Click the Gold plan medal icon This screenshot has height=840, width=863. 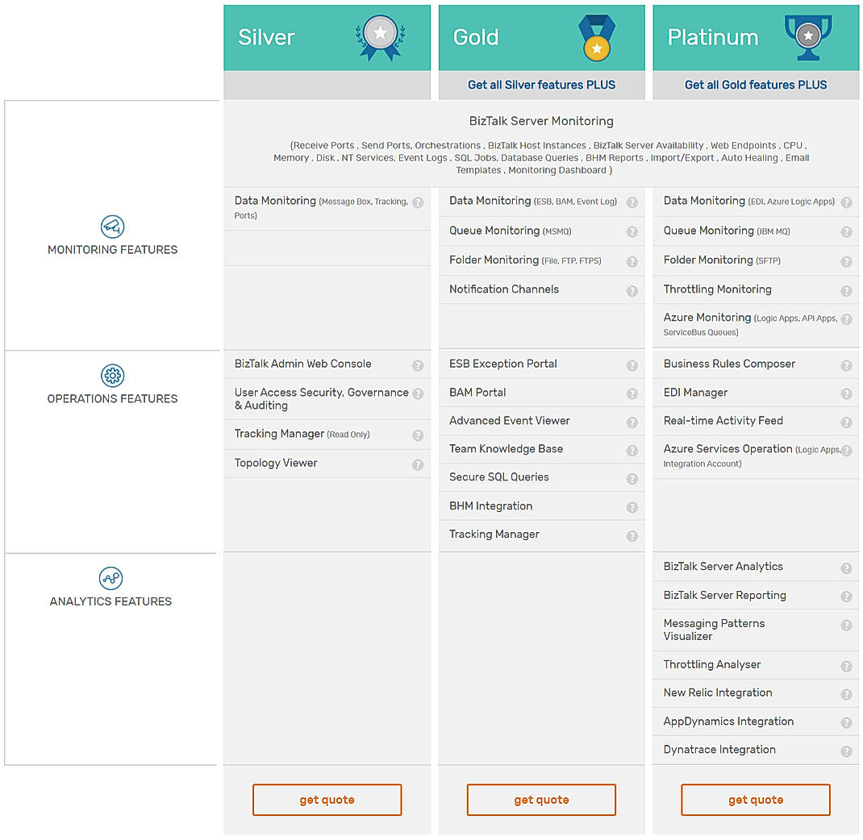594,36
